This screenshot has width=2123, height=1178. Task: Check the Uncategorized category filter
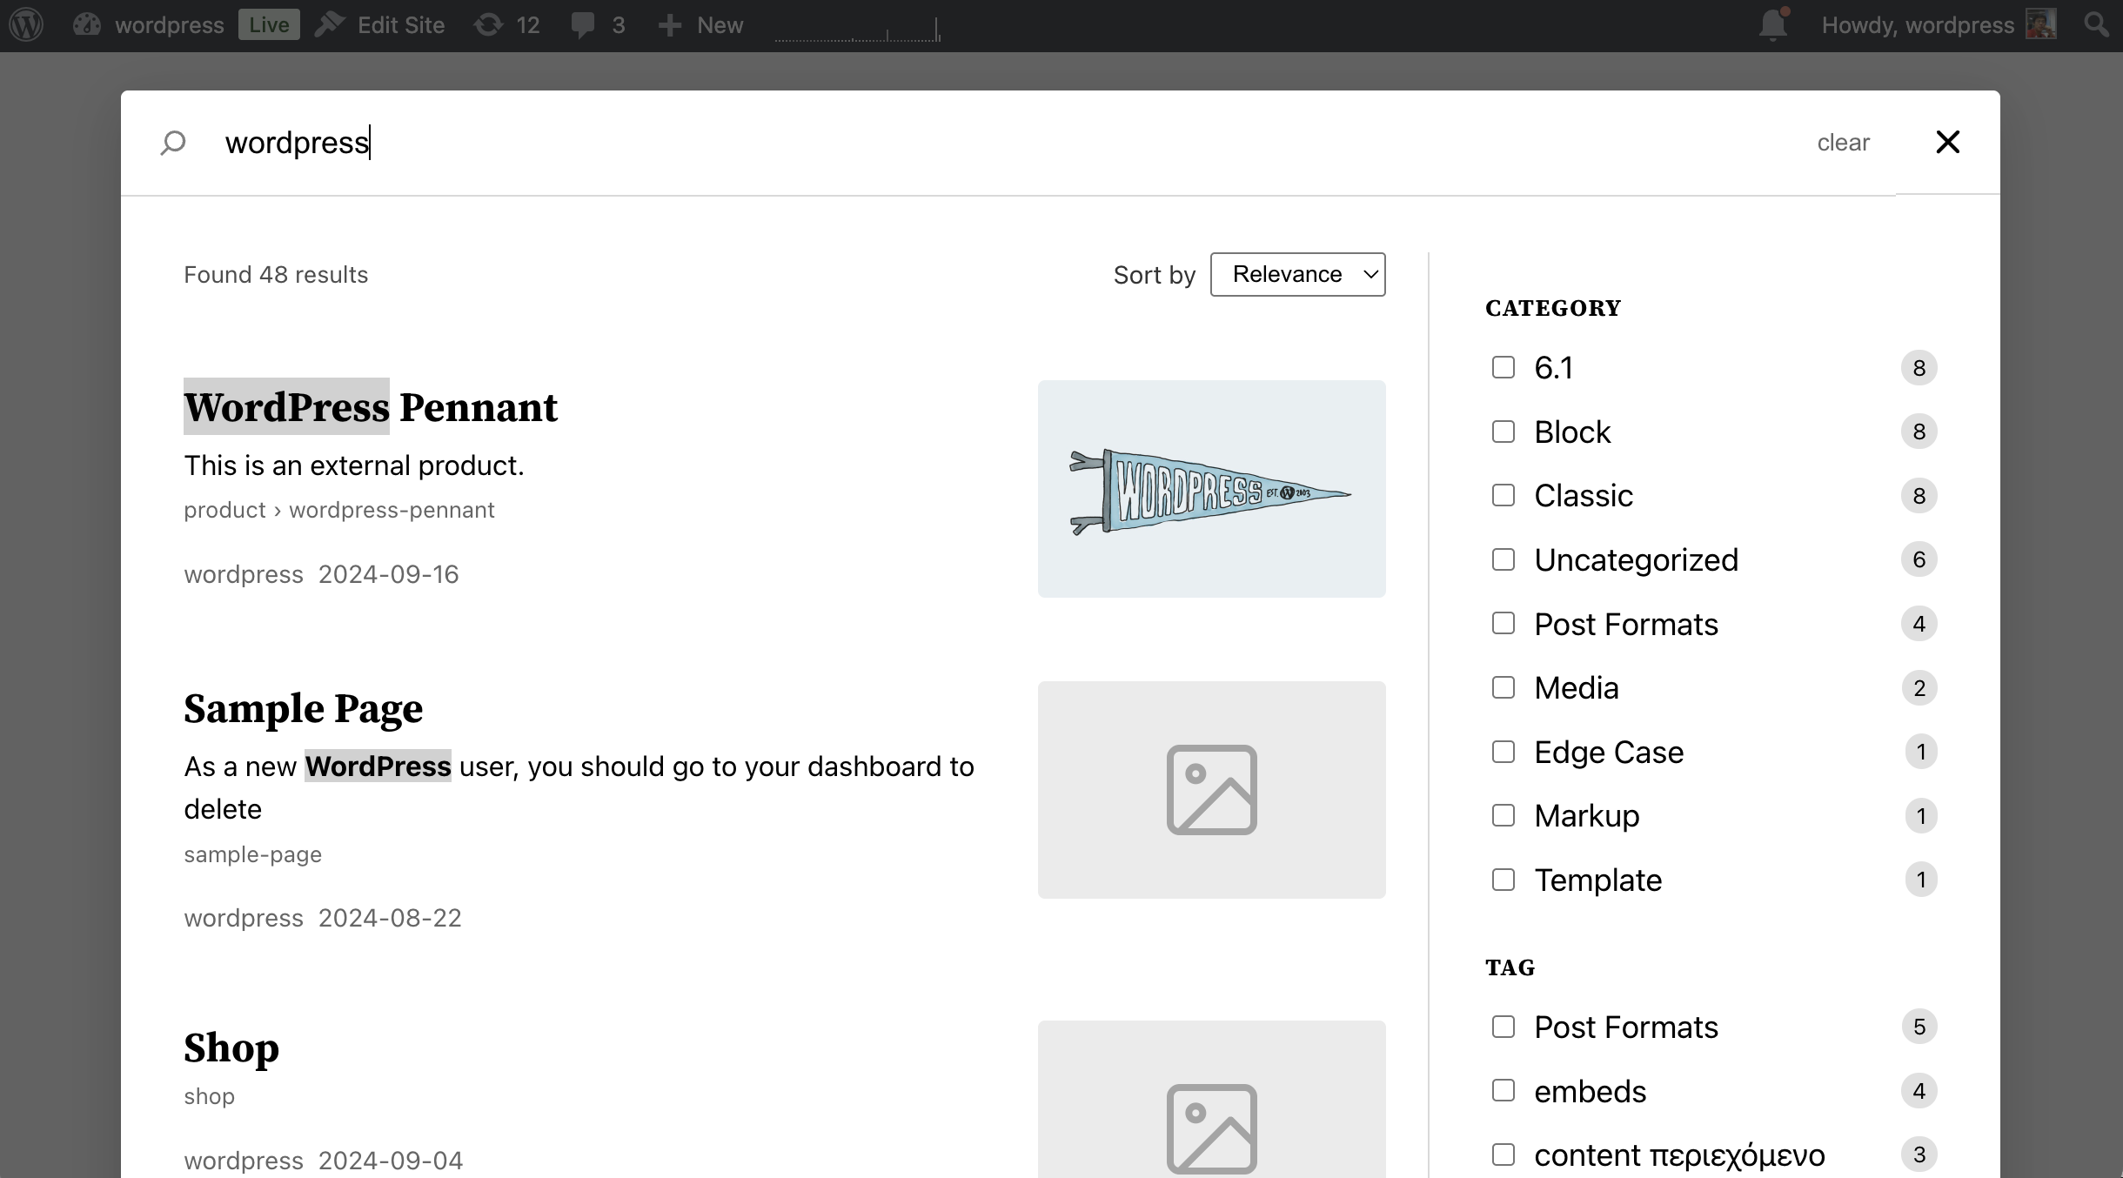coord(1504,559)
